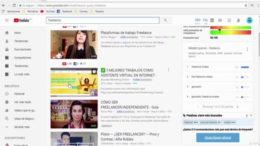Click the 'freelancer' keyword tag

click(191, 122)
